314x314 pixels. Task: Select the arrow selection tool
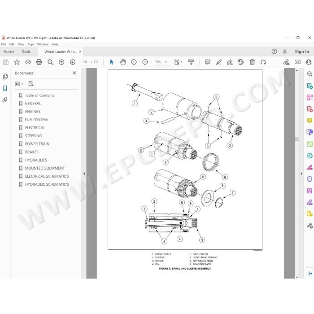click(112, 62)
